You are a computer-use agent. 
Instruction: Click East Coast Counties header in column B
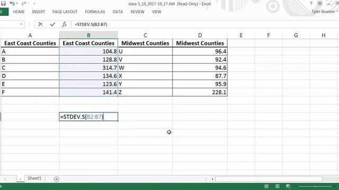click(88, 43)
